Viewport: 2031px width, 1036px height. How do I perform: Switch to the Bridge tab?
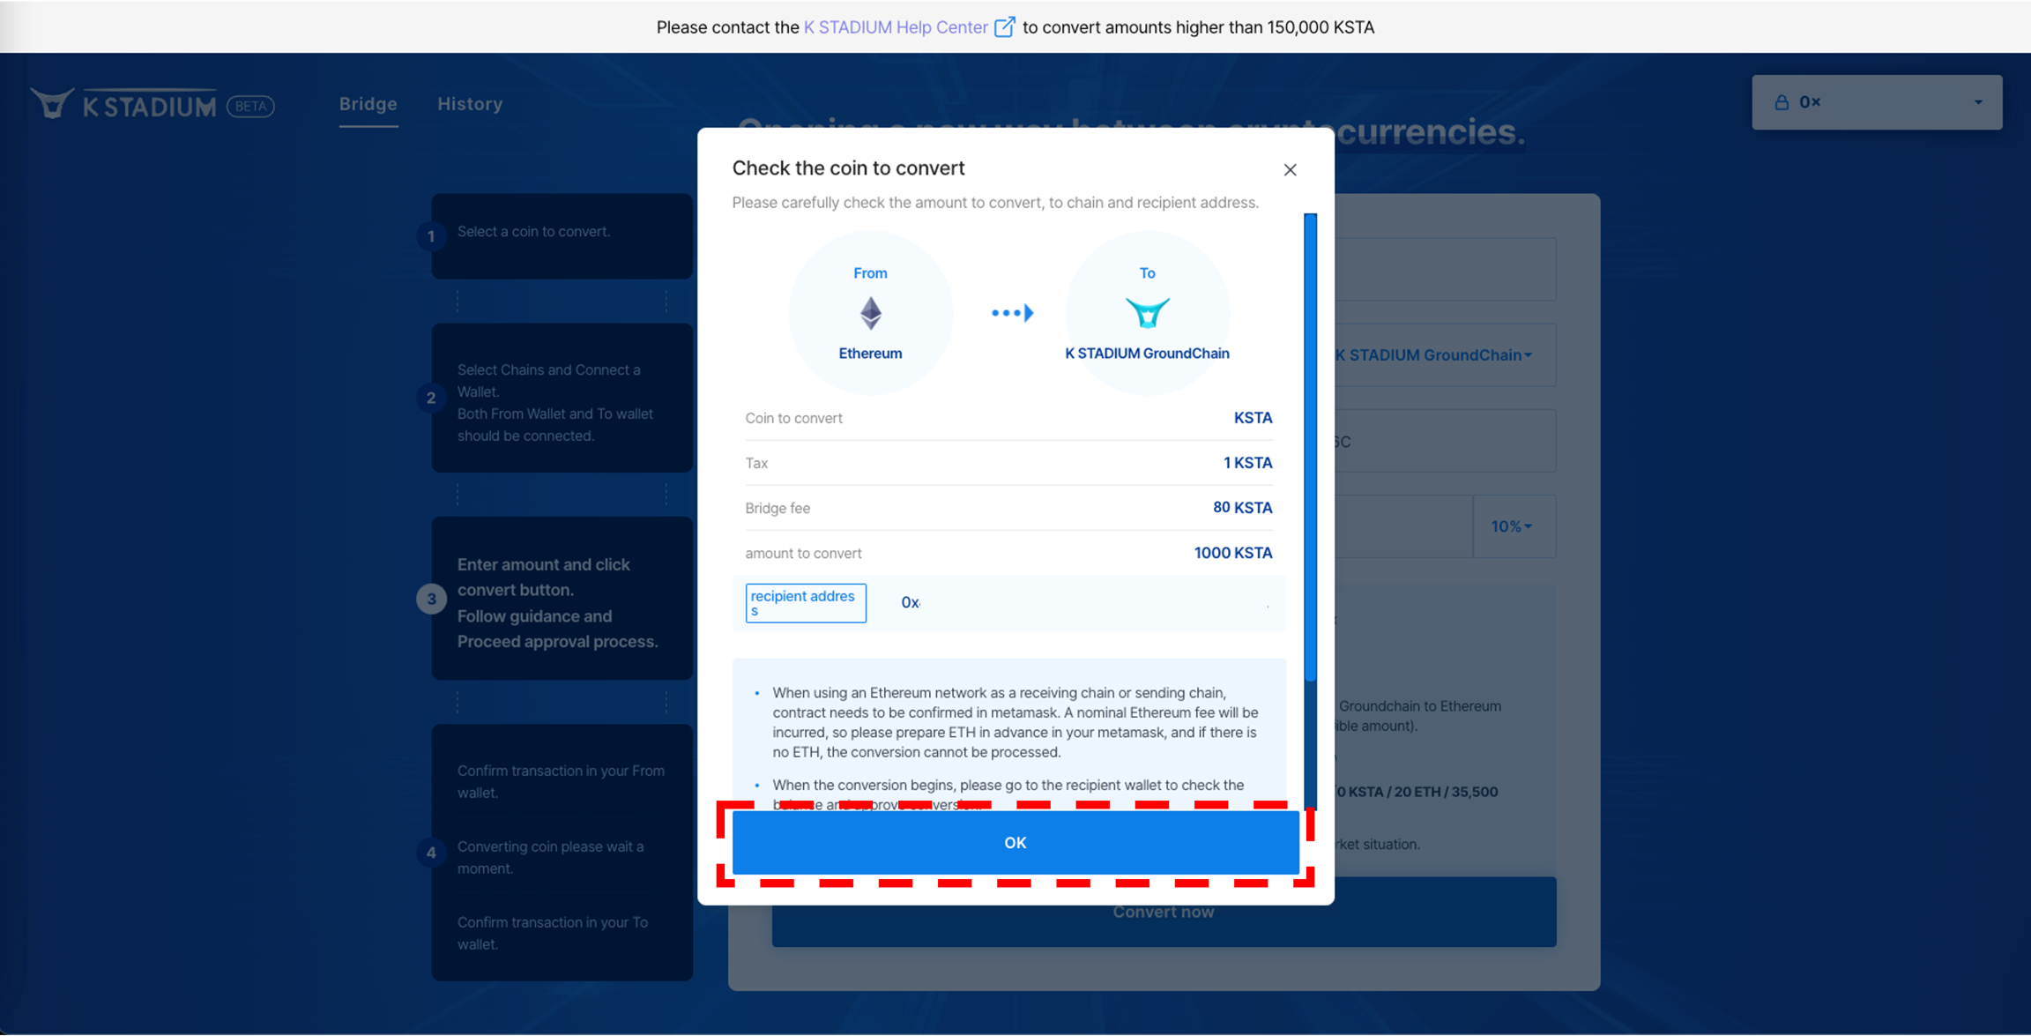(x=368, y=104)
